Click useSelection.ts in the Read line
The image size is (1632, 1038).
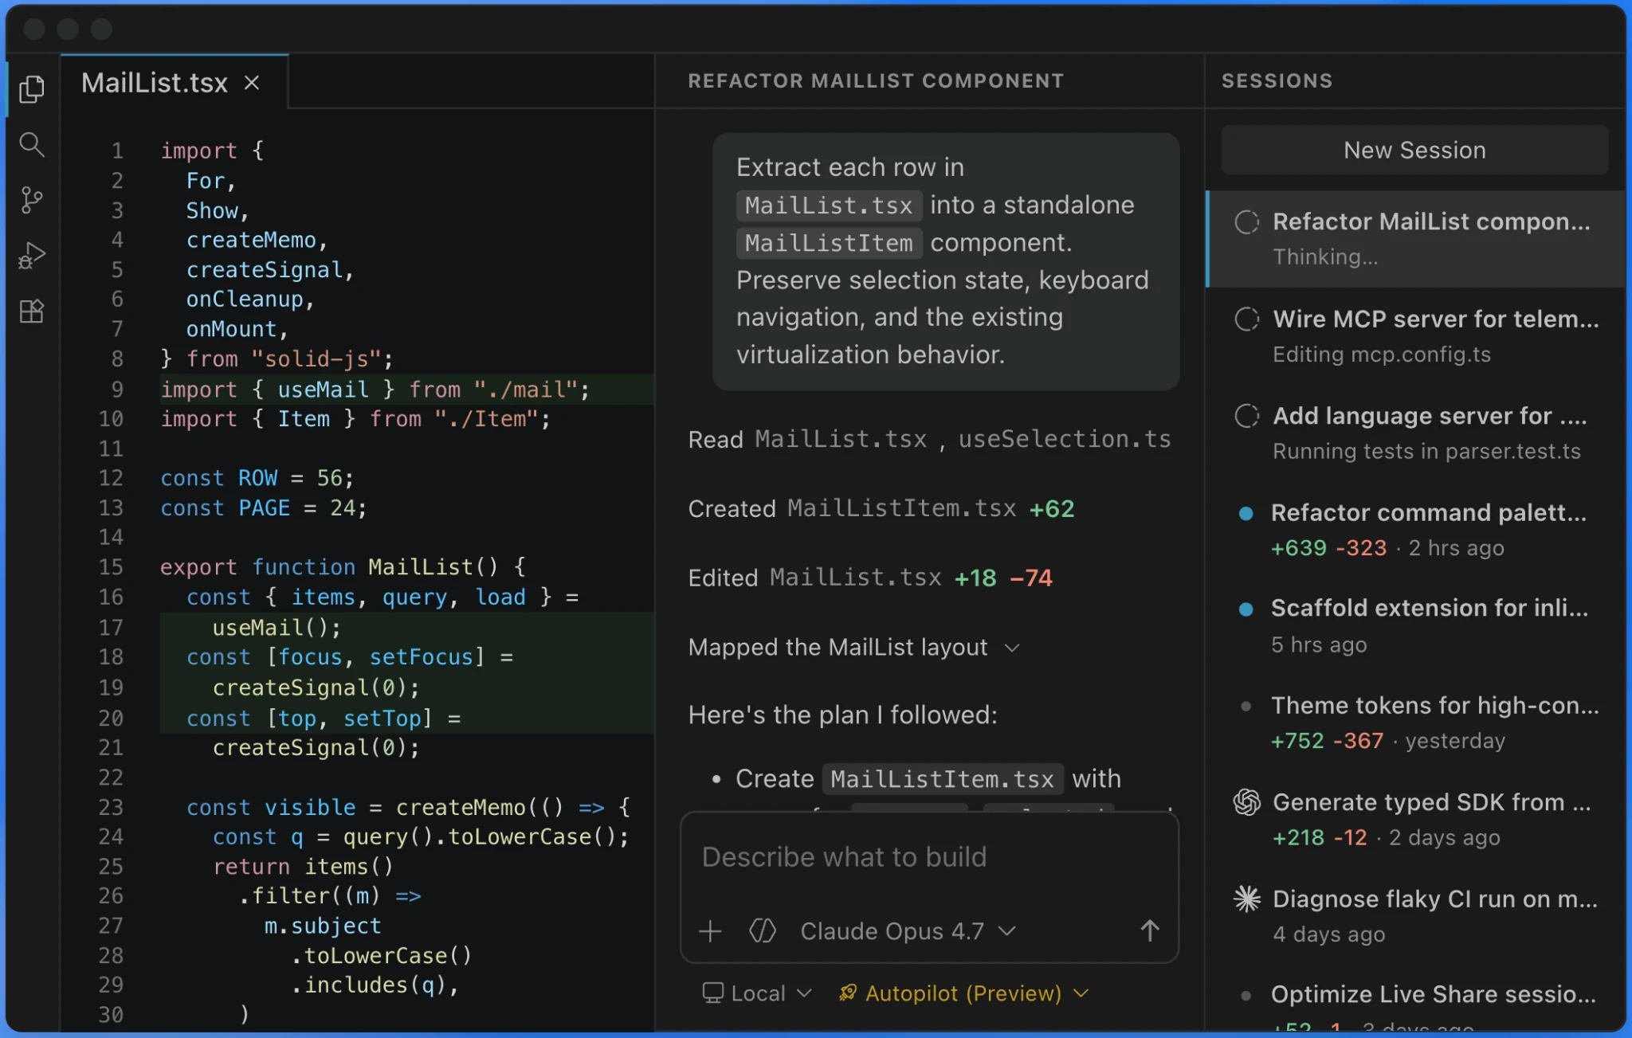click(1065, 439)
